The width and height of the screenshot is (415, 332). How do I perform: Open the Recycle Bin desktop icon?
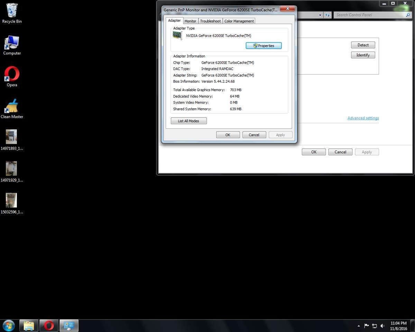[x=12, y=13]
